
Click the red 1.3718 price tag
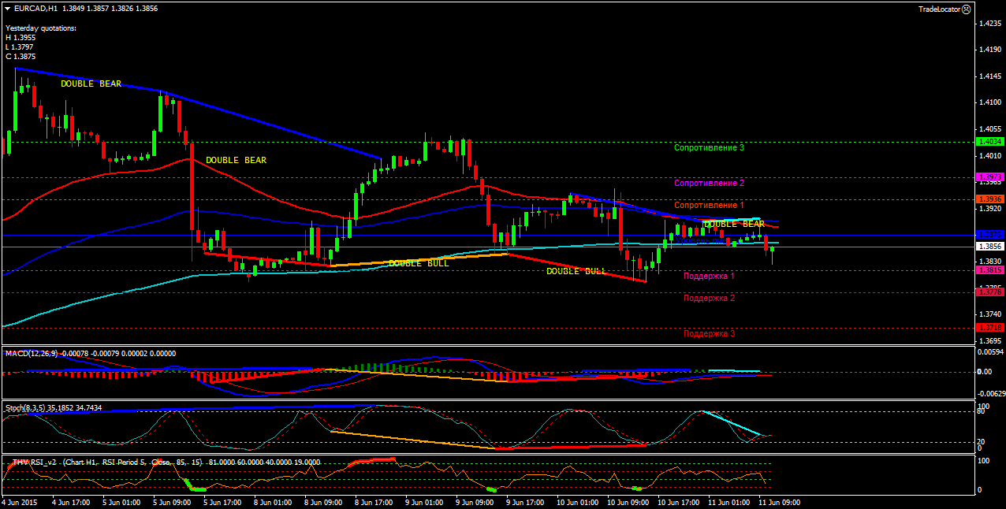tap(989, 327)
